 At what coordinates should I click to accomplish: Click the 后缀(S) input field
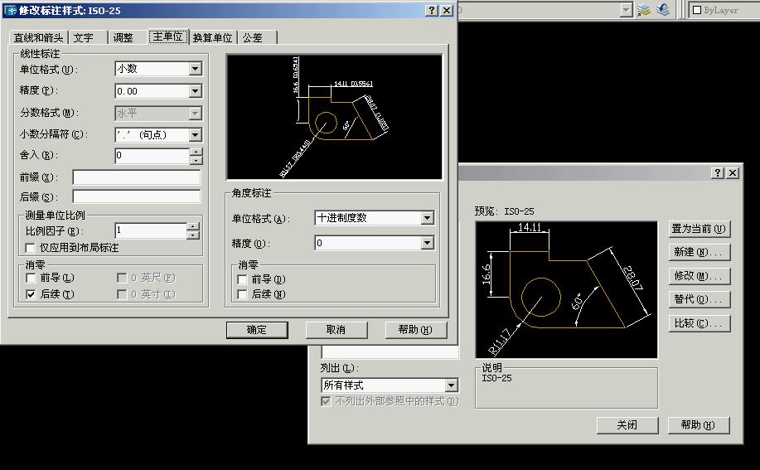[136, 196]
